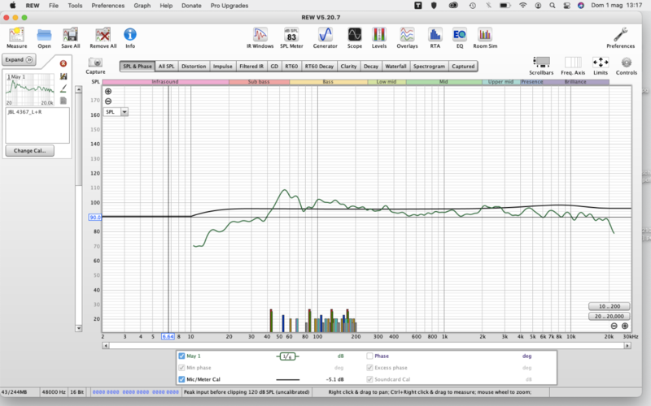Image resolution: width=651 pixels, height=406 pixels.
Task: Uncheck the Mic/Meter Cal trace
Action: (x=182, y=379)
